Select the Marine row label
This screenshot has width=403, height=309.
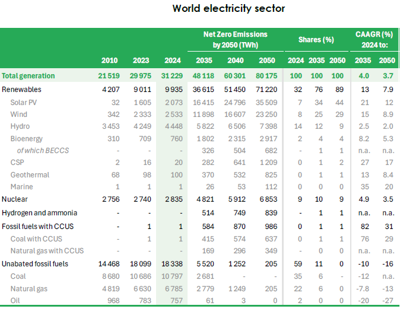pyautogui.click(x=22, y=187)
